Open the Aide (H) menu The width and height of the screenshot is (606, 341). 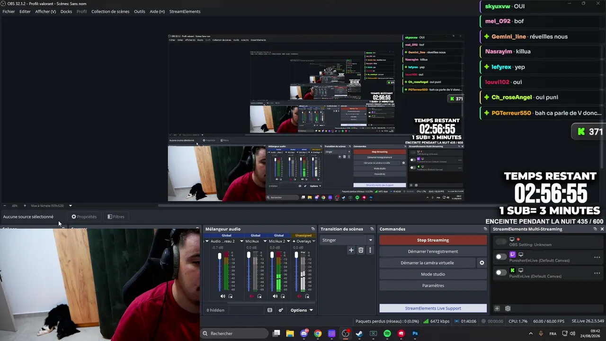click(x=157, y=11)
